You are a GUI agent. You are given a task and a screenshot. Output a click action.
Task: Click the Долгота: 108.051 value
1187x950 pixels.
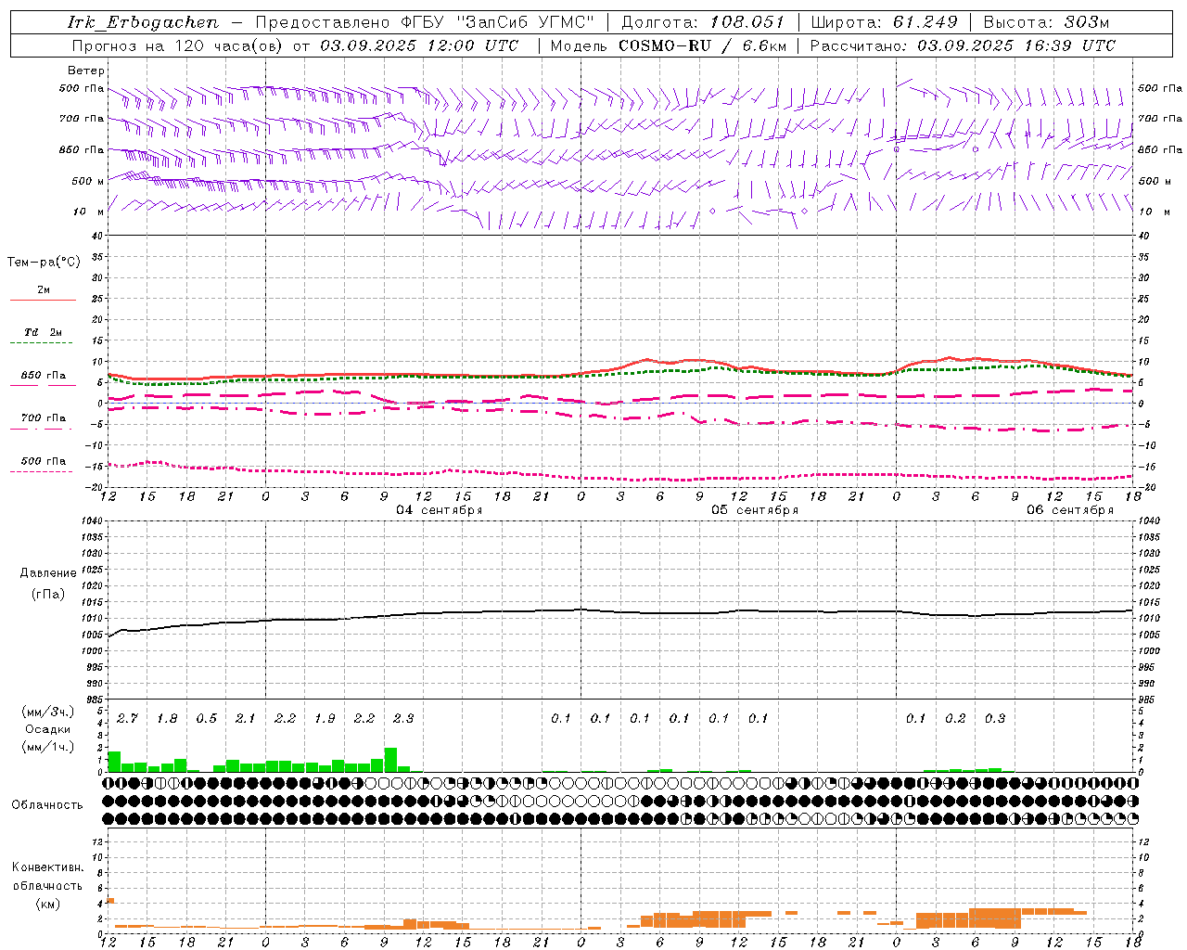703,22
